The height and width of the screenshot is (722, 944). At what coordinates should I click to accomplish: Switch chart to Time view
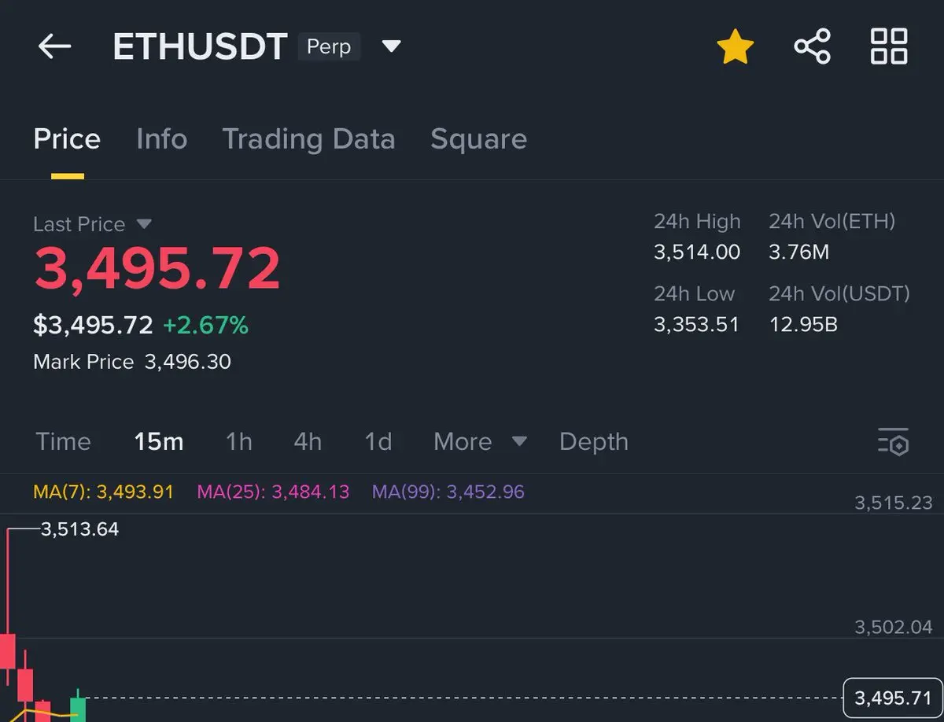[x=63, y=441]
